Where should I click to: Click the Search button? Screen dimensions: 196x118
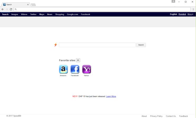point(141,45)
